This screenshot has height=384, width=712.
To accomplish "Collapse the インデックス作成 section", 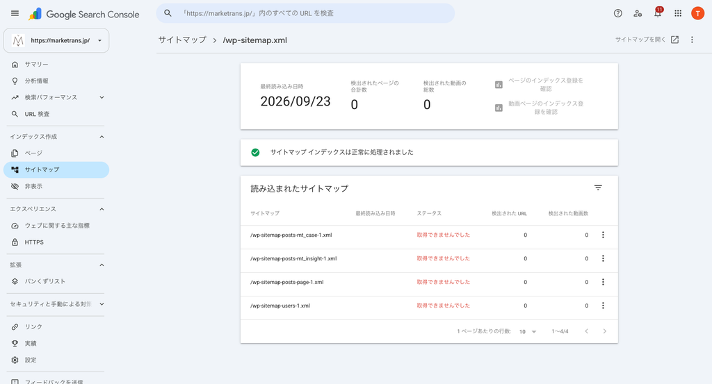I will click(102, 137).
